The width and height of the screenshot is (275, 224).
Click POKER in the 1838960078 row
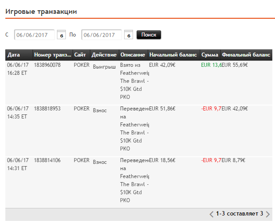point(81,65)
